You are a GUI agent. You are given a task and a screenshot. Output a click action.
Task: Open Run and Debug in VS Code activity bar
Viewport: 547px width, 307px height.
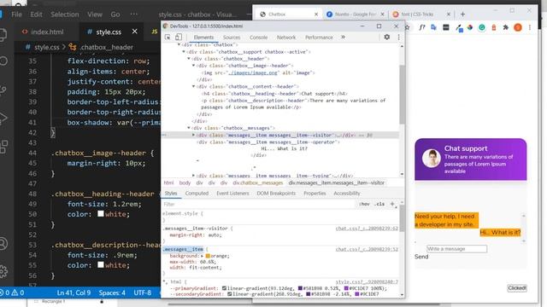coord(3,119)
